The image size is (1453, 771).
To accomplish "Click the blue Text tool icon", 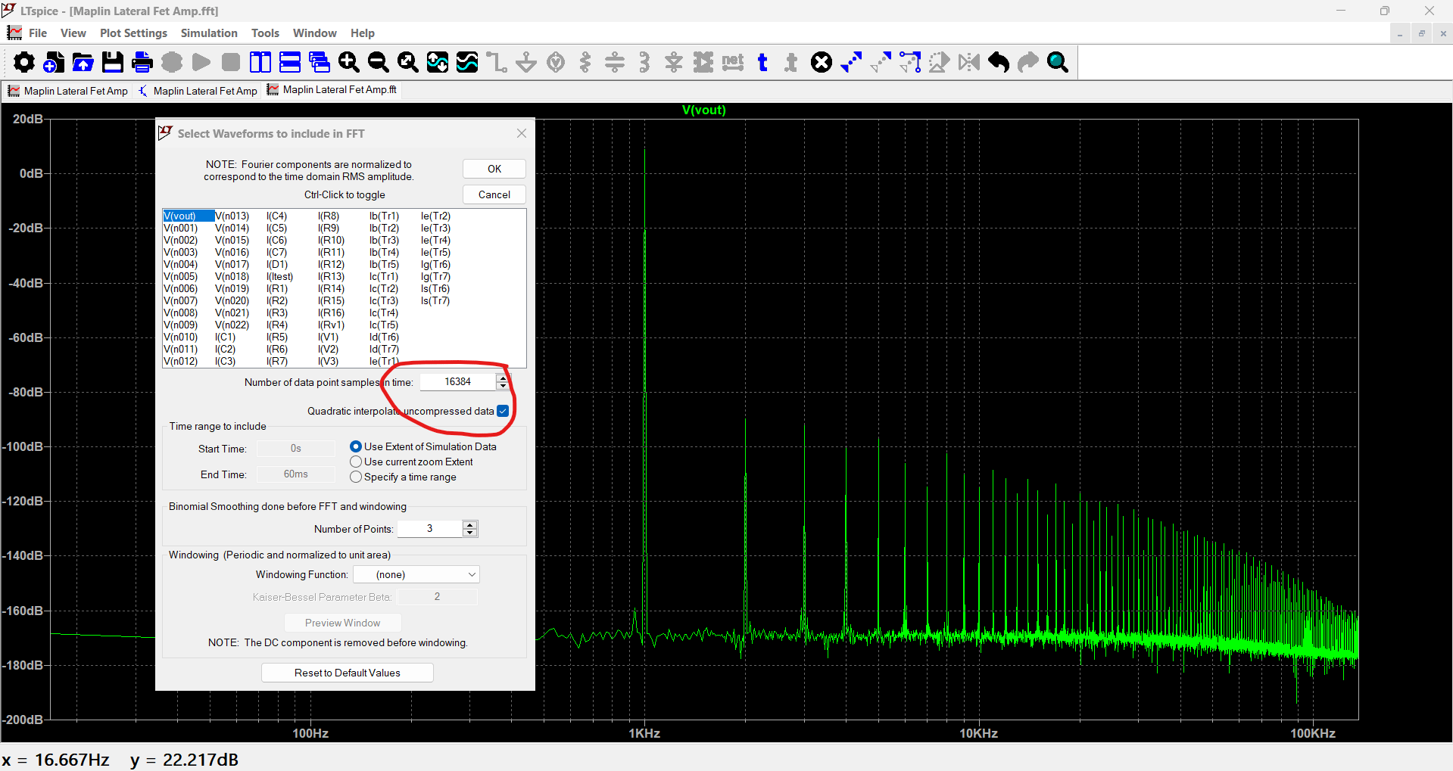I will coord(762,62).
